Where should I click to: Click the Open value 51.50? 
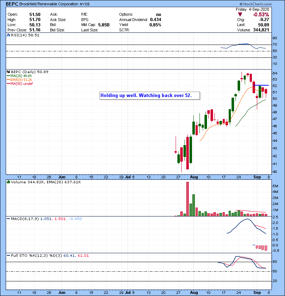(x=35, y=15)
